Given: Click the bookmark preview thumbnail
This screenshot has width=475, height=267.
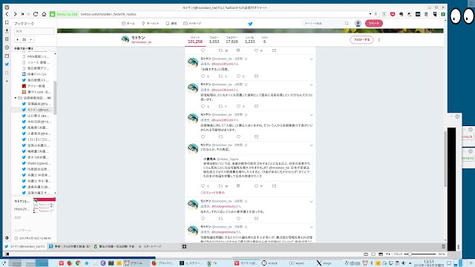Looking at the screenshot, I should (x=45, y=205).
